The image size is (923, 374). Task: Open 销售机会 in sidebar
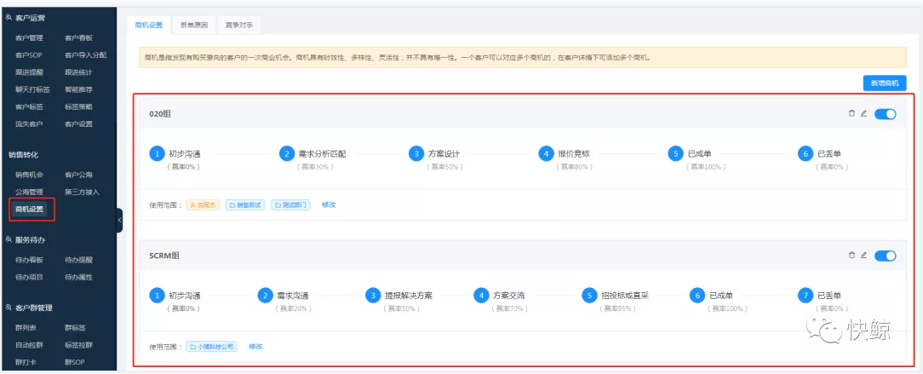click(29, 175)
